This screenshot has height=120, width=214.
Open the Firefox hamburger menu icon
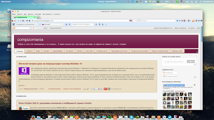[196, 21]
